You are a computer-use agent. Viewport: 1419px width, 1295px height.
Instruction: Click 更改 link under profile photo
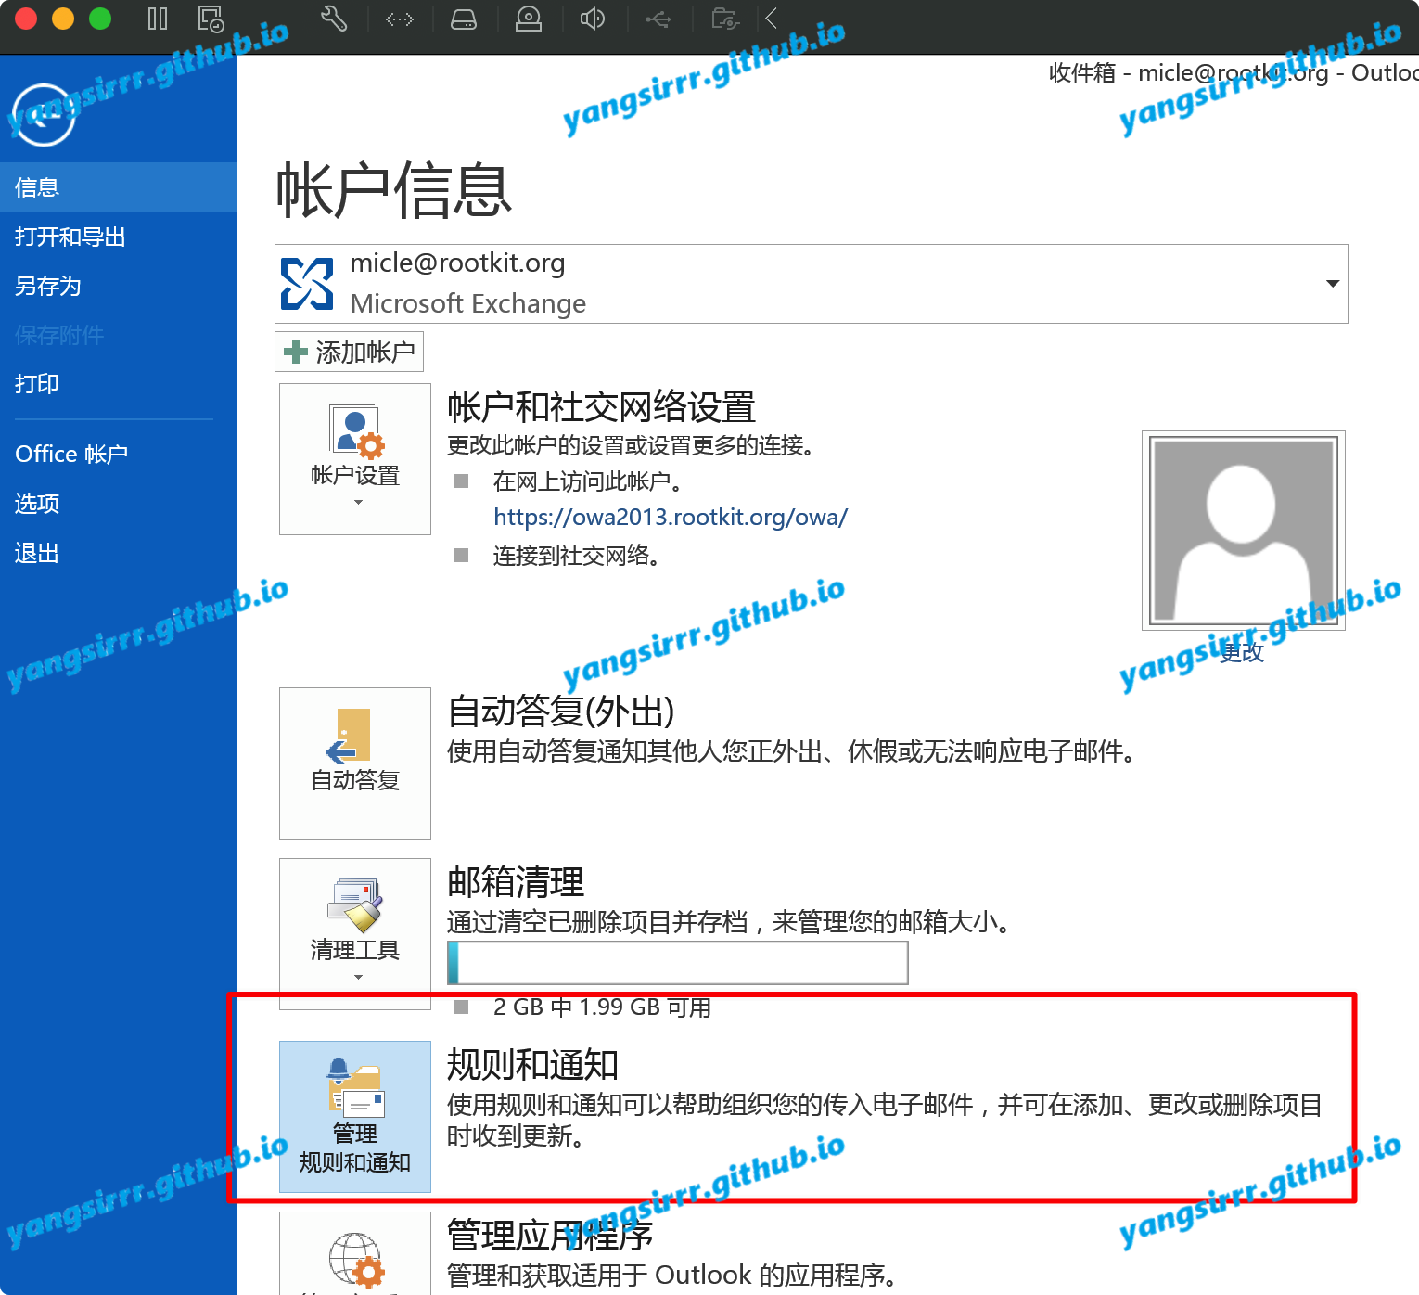(1242, 652)
